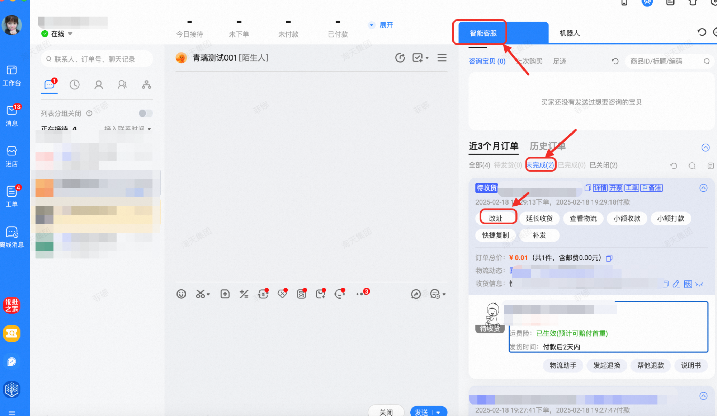Click the 商品ID/标题/编码 search field
Image resolution: width=717 pixels, height=416 pixels.
[665, 61]
